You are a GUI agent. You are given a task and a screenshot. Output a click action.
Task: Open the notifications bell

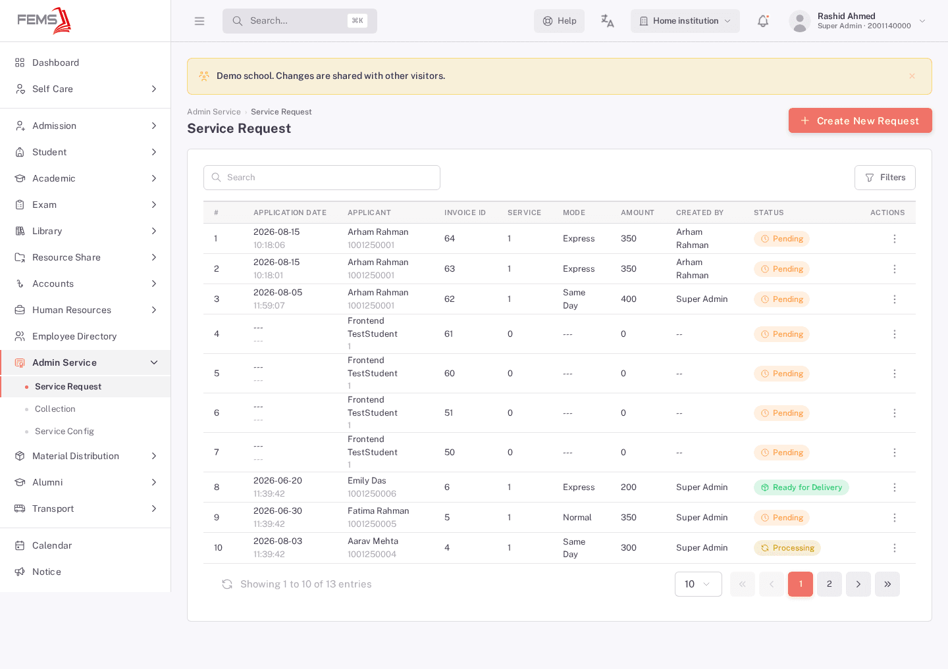[x=763, y=21]
